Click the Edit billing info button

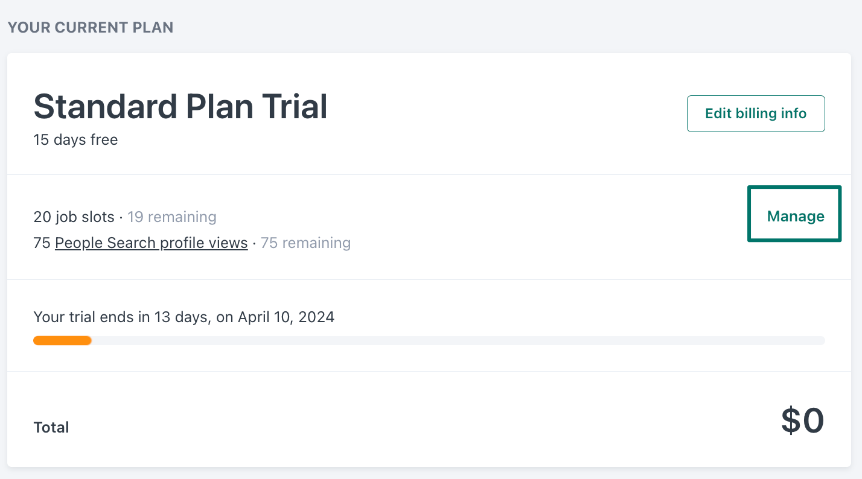coord(756,113)
